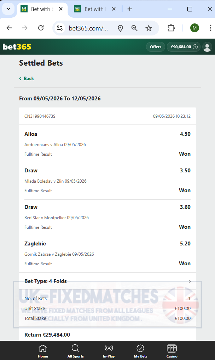Click the bet365.com address bar
The height and width of the screenshot is (360, 215).
[x=88, y=28]
